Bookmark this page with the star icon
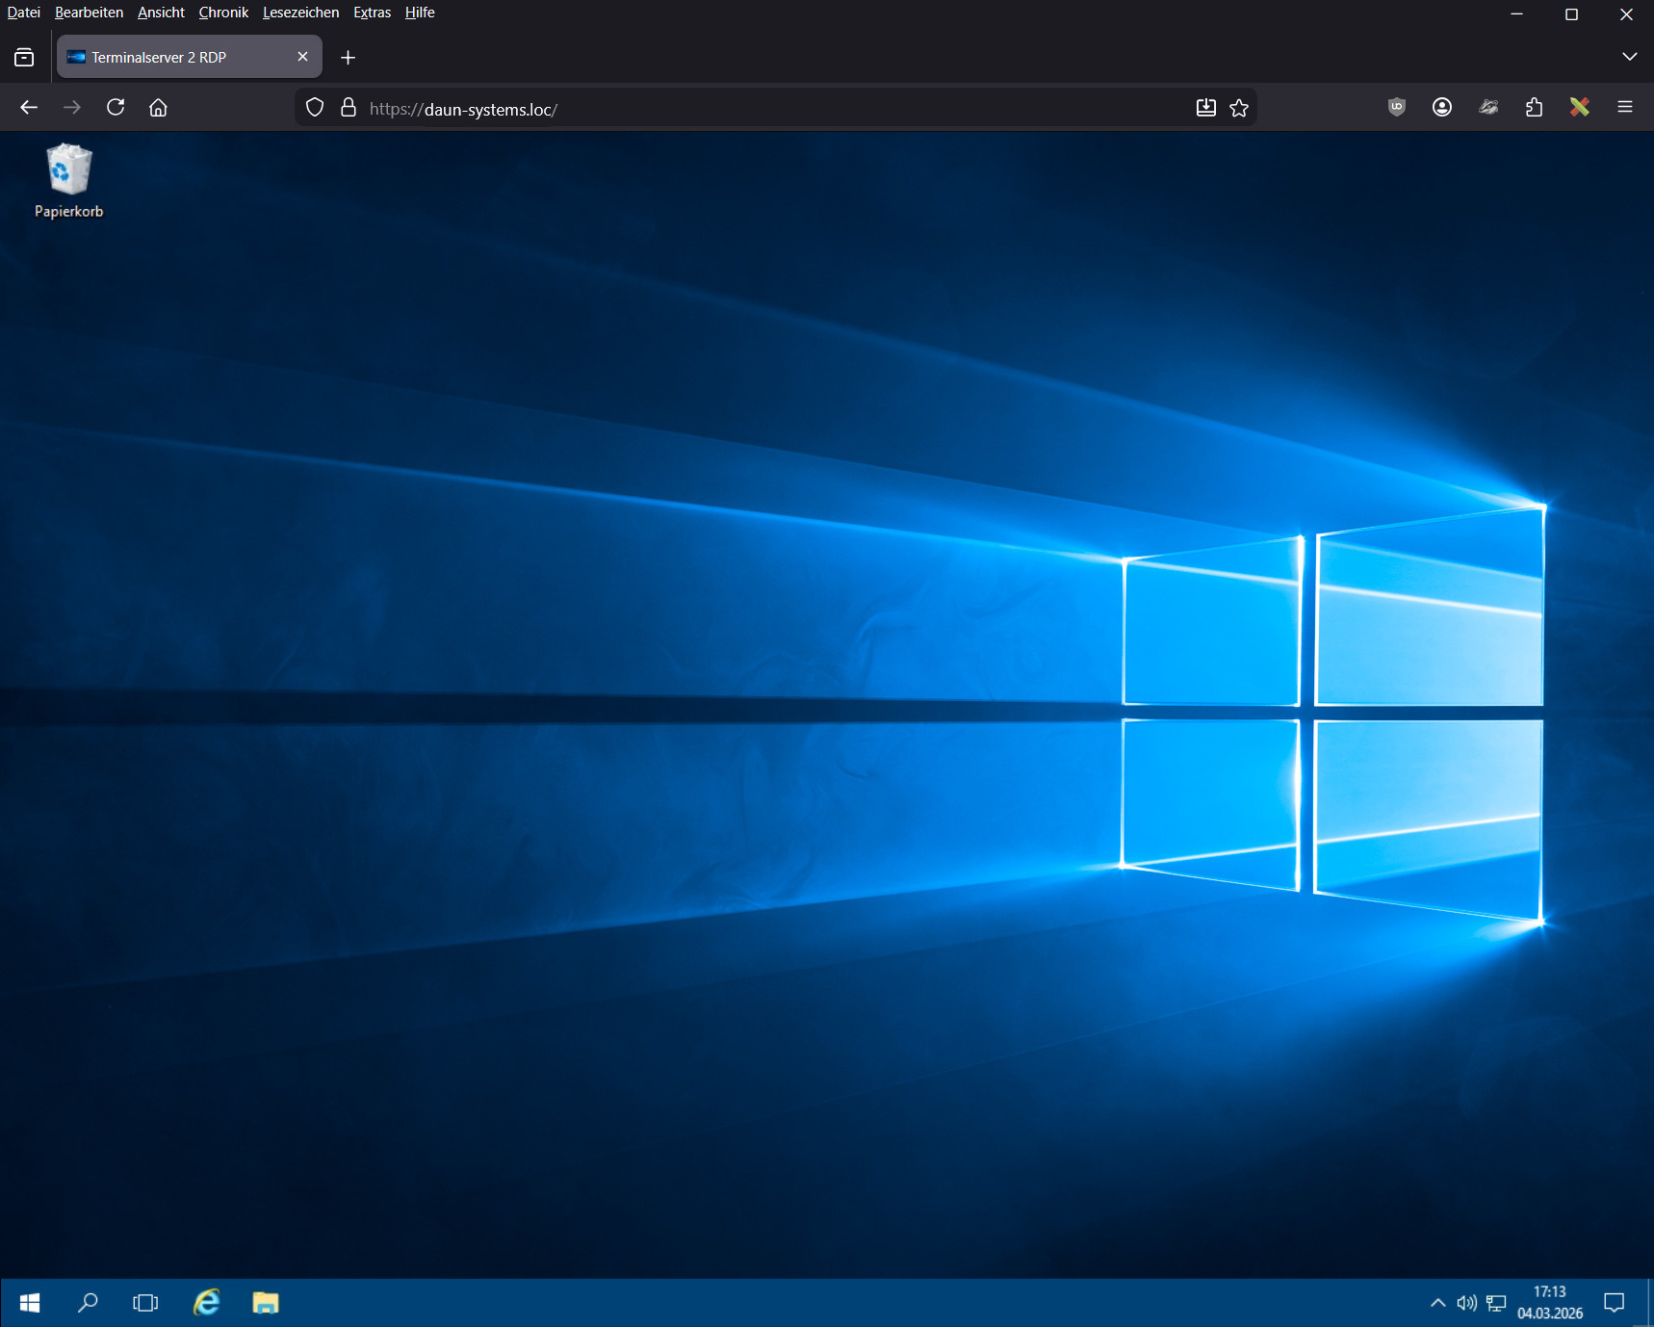The width and height of the screenshot is (1654, 1327). point(1239,108)
